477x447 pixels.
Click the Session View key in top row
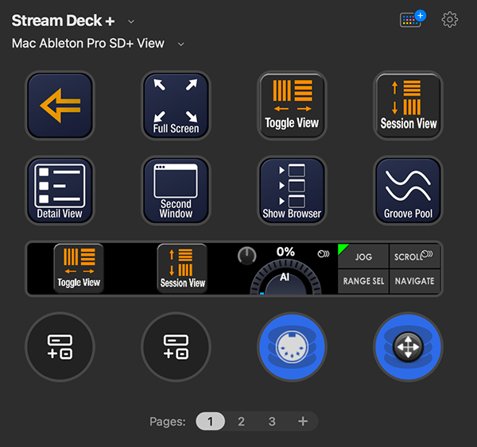(x=408, y=106)
